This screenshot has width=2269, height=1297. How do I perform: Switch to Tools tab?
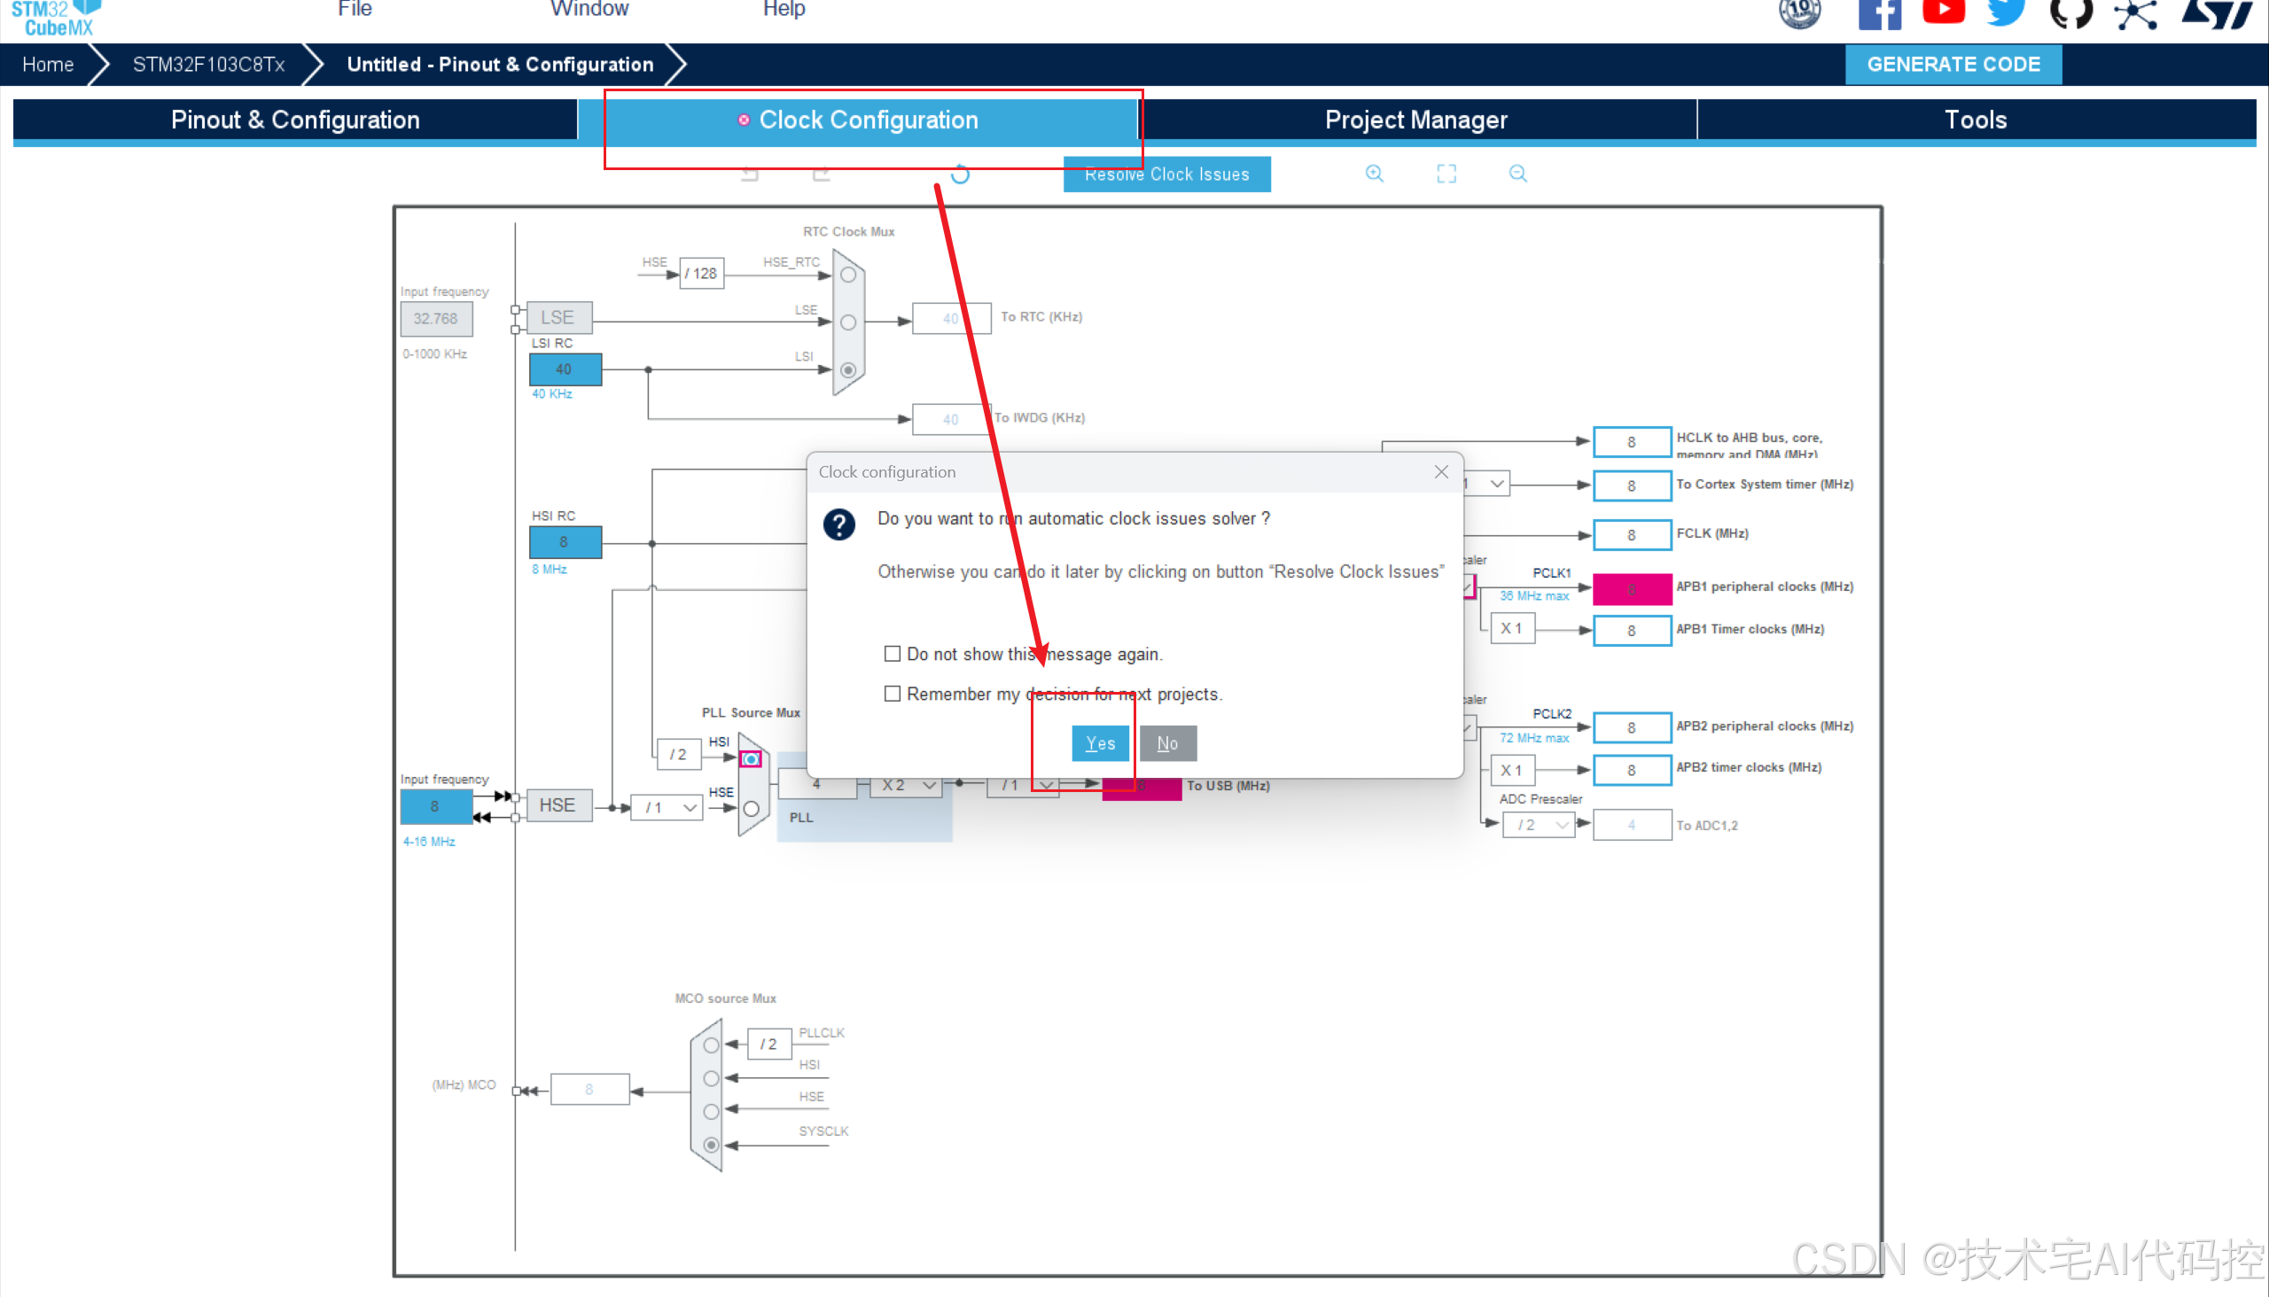tap(1976, 120)
